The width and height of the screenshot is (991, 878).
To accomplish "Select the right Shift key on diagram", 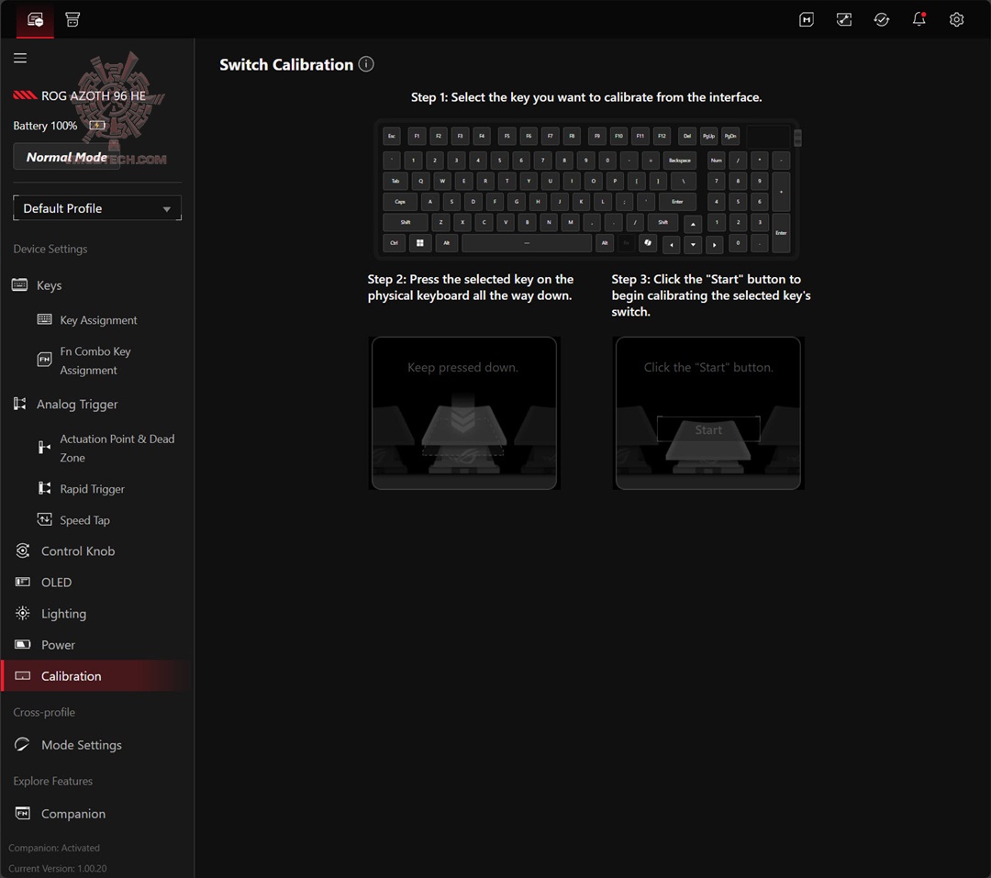I will pos(663,222).
